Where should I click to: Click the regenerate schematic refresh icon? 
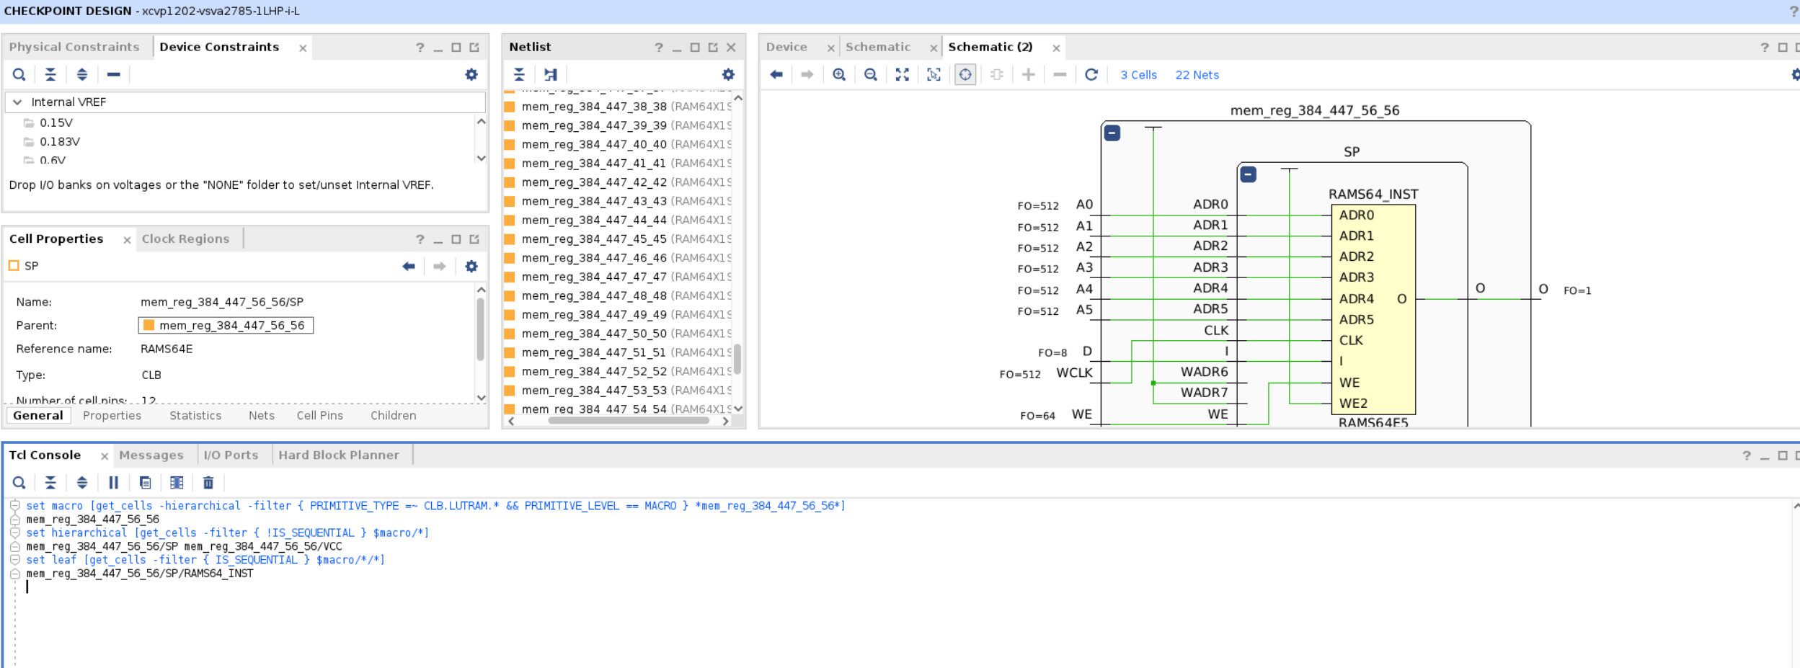[x=1091, y=75]
